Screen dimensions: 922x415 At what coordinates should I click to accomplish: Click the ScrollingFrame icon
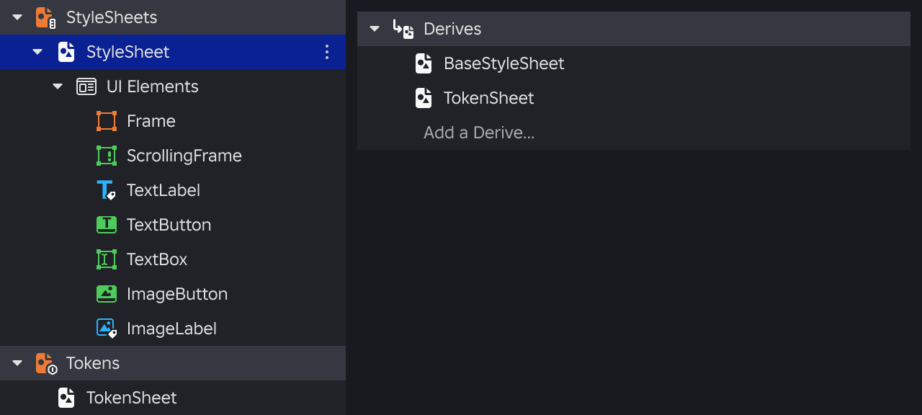(x=107, y=156)
